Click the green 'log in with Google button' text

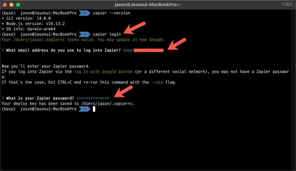103,72
